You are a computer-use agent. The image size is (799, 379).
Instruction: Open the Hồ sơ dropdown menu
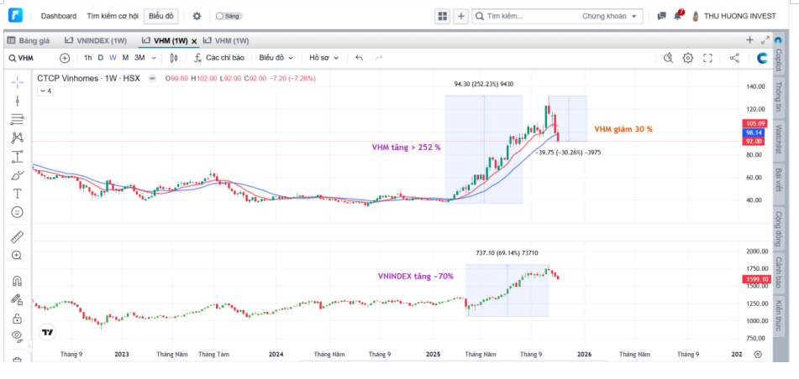click(x=323, y=58)
